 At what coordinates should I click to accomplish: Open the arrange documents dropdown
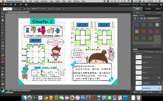[27, 5]
